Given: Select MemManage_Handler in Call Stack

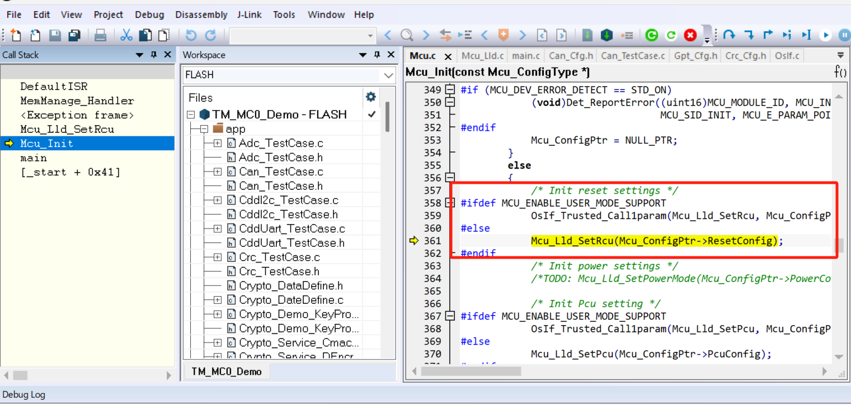Looking at the screenshot, I should click(77, 101).
